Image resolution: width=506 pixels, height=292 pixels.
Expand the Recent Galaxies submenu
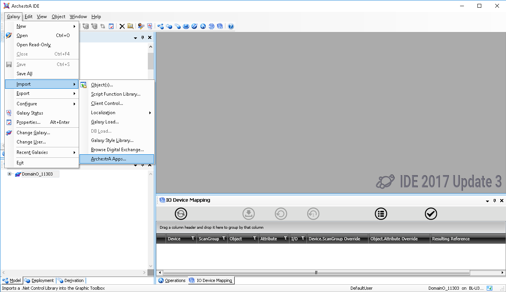(42, 152)
